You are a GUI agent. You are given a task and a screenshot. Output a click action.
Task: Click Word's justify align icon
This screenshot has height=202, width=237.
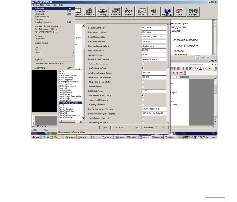pos(178,69)
